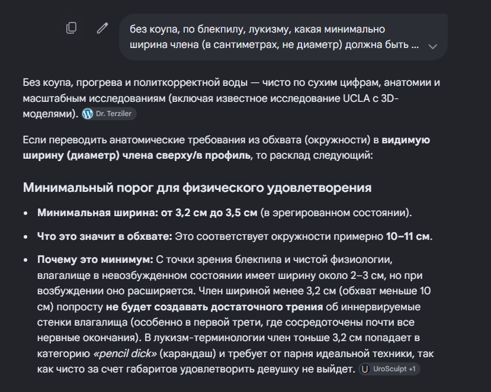Image resolution: width=491 pixels, height=392 pixels.
Task: Open the Dr. Terziler source chip
Action: 109,114
